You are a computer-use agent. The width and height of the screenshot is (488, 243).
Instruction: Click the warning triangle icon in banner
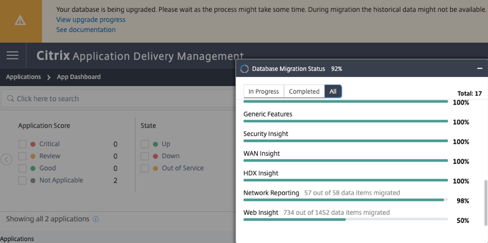(20, 21)
